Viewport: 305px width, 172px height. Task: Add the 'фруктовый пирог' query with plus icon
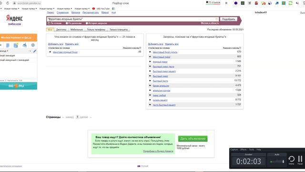tap(150, 57)
